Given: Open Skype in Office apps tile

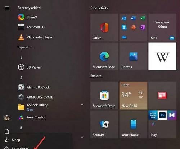Looking at the screenshot, I should 124,28.
